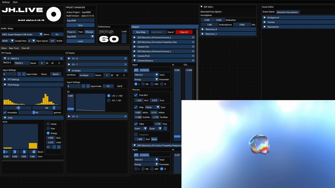Click the Save project button
Screen dimensions: 335x188
(x=80, y=25)
